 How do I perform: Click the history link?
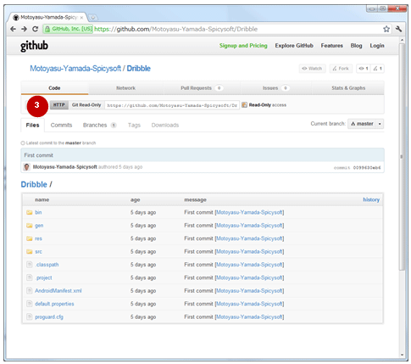pyautogui.click(x=371, y=199)
